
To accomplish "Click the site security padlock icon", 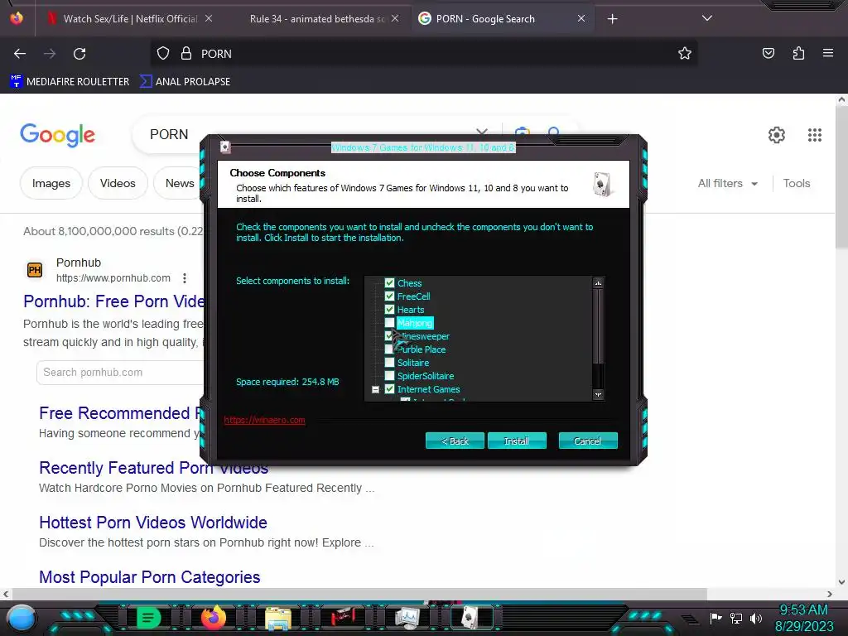I will point(186,54).
